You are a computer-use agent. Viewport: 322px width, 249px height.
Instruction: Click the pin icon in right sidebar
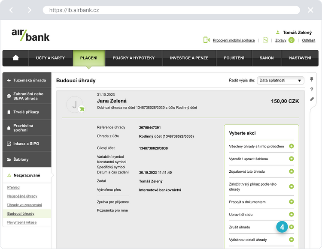click(x=312, y=79)
